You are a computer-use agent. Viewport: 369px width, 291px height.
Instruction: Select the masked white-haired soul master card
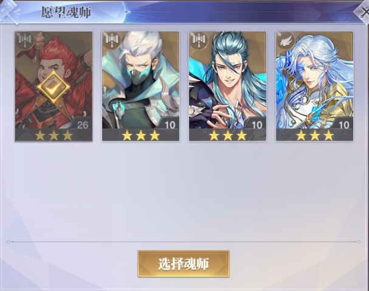[x=140, y=87]
